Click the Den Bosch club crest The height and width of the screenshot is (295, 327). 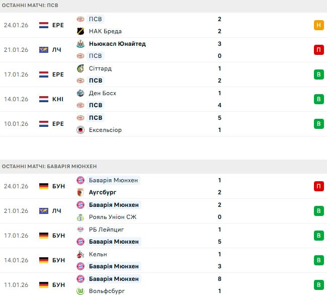(x=80, y=93)
